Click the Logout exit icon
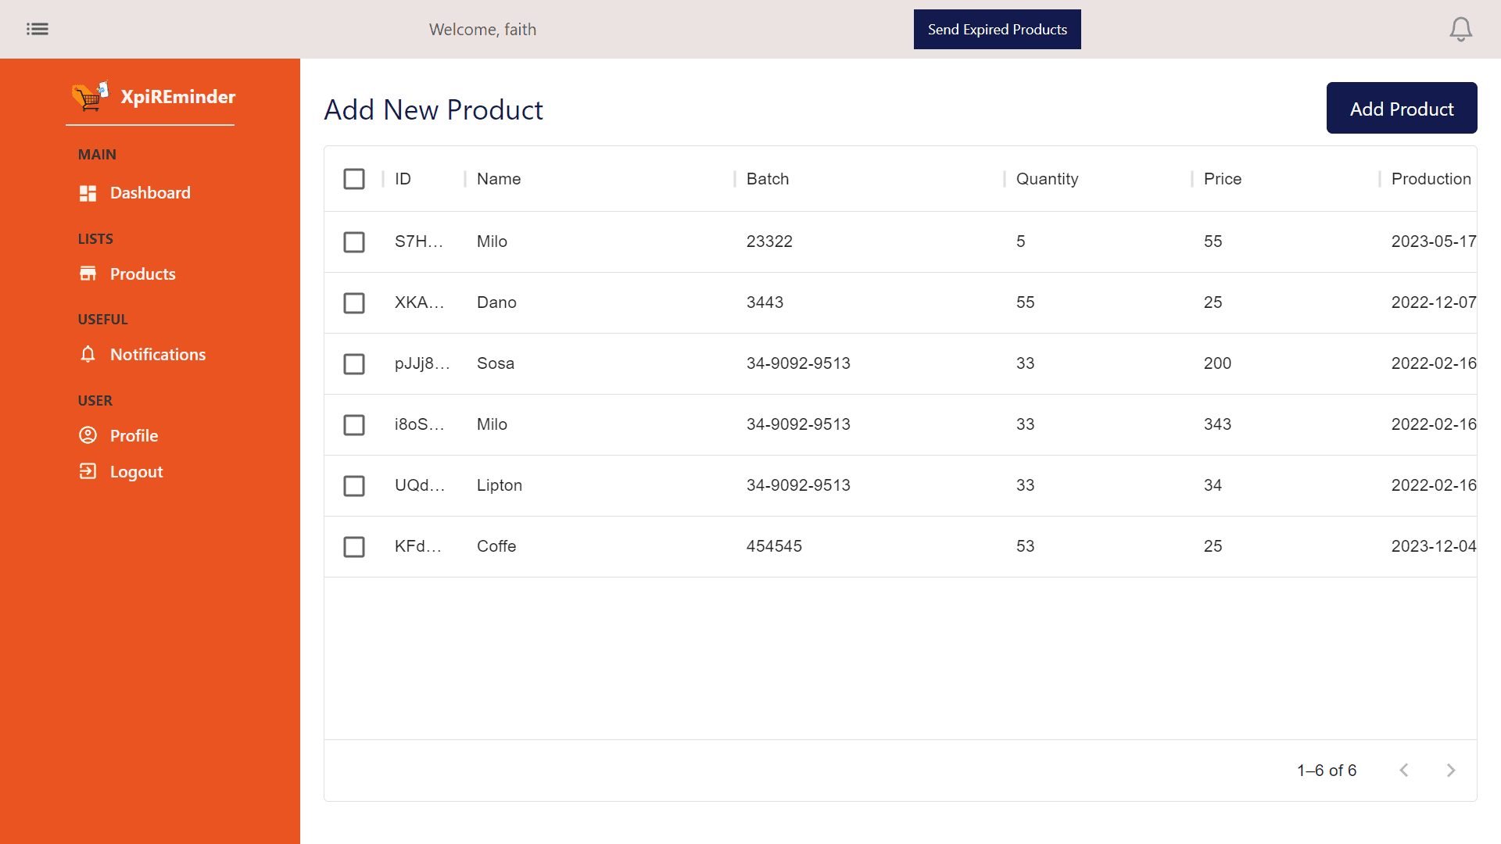This screenshot has width=1501, height=844. pos(88,471)
